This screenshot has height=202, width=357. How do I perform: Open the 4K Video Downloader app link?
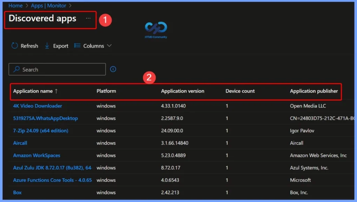[37, 106]
